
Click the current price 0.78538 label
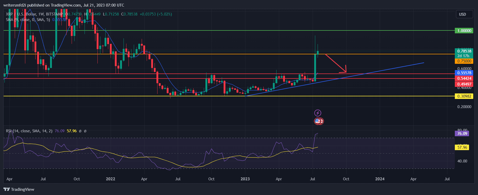click(464, 51)
